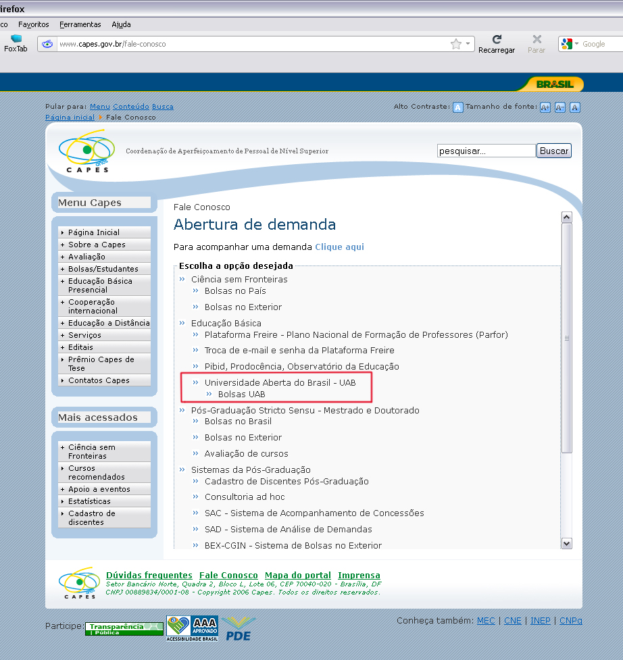The height and width of the screenshot is (660, 623).
Task: Select Universidade Aberta do Brasil - UAB
Action: coord(280,382)
